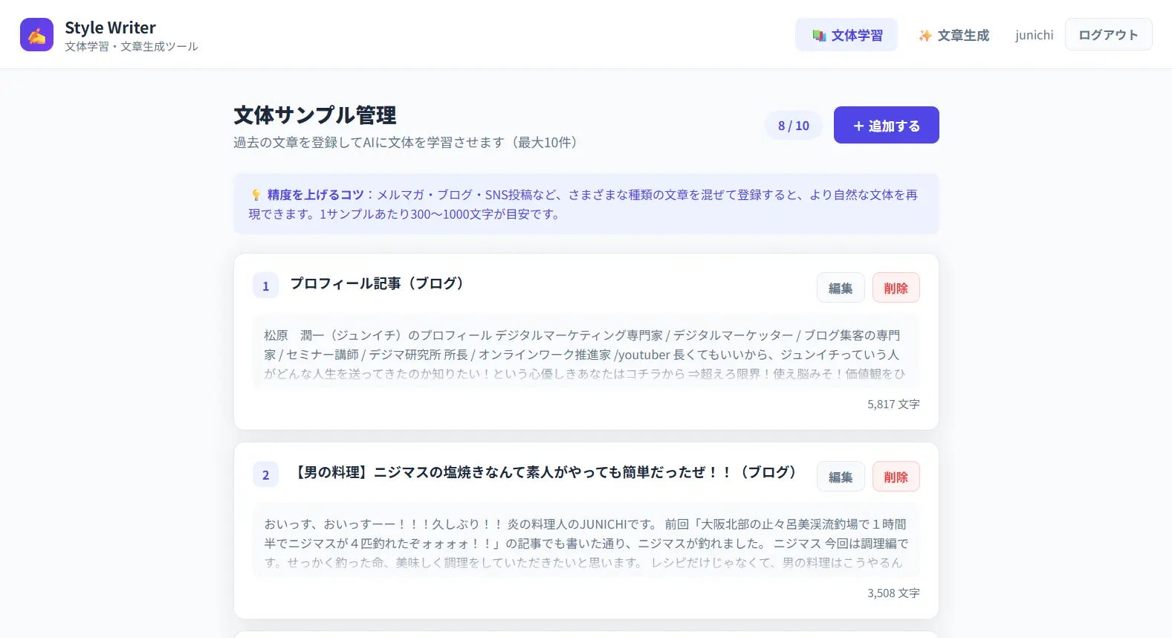Open the プロフィール記事（ブログ） sample title
The image size is (1172, 638).
tap(378, 284)
